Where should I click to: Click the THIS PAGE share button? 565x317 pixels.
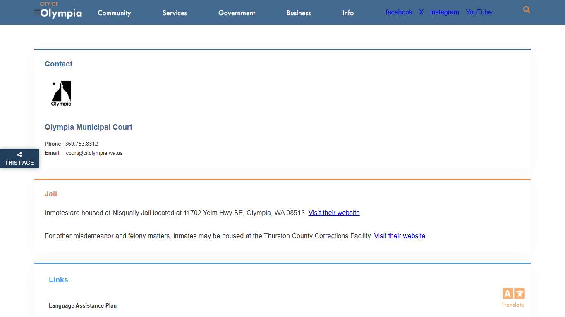(19, 163)
